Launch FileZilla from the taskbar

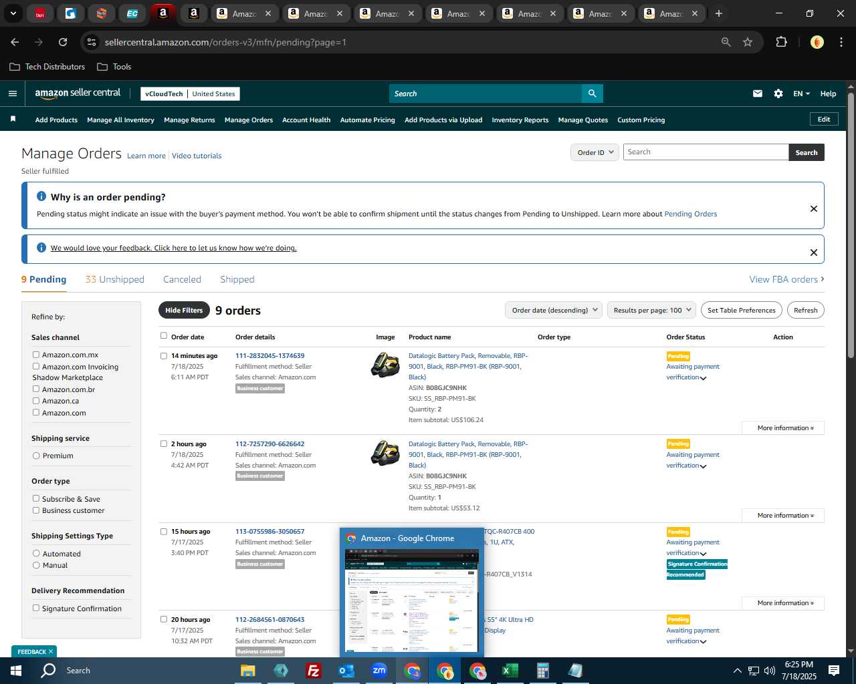coord(313,671)
